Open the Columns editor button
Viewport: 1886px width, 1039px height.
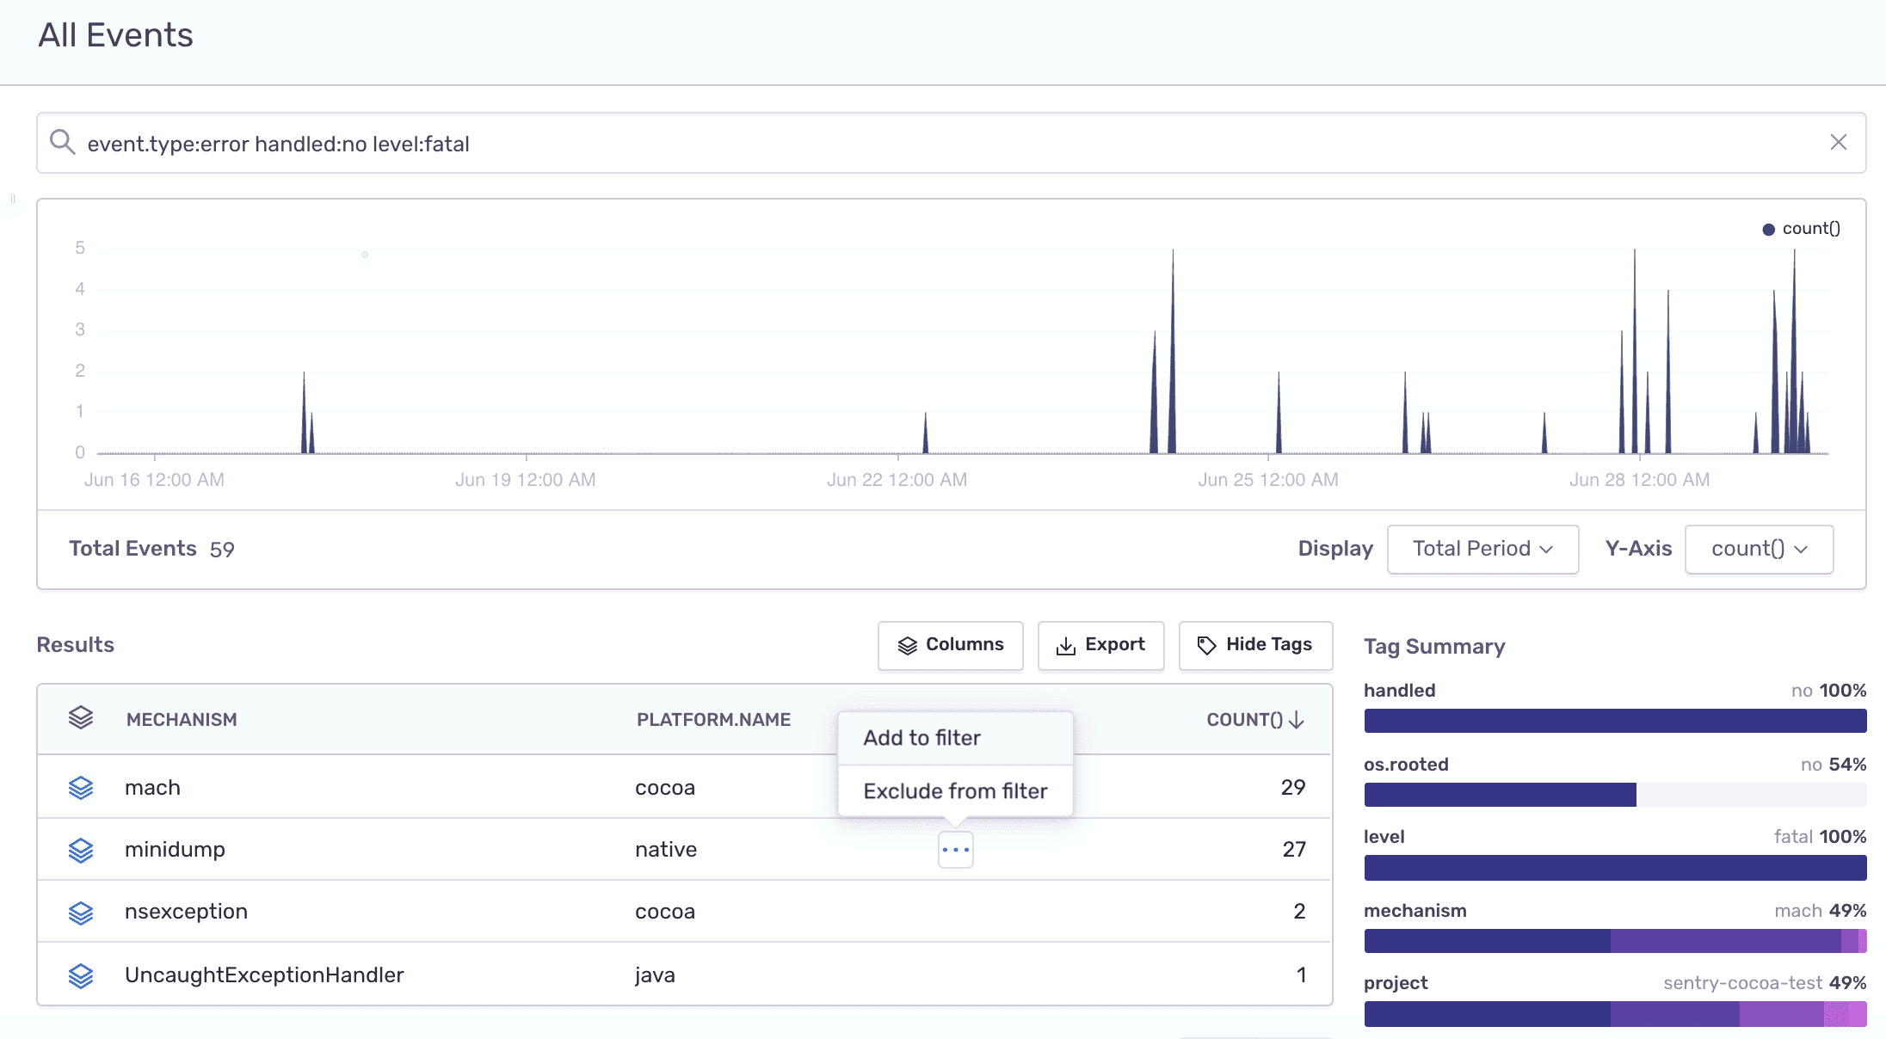point(950,645)
